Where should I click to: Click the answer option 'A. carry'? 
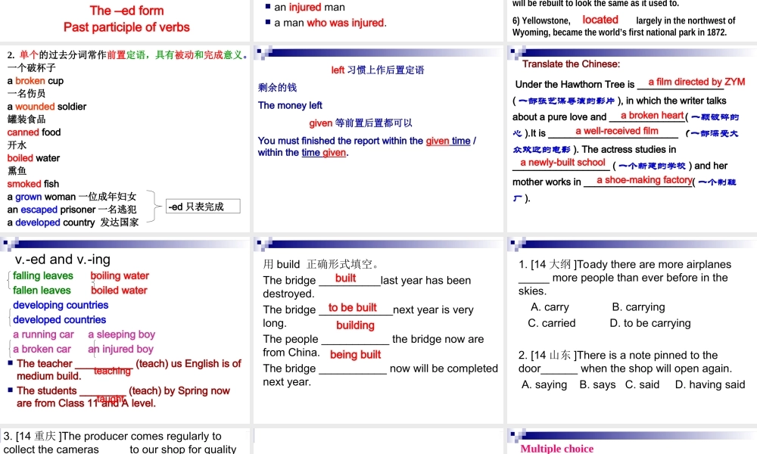point(550,307)
